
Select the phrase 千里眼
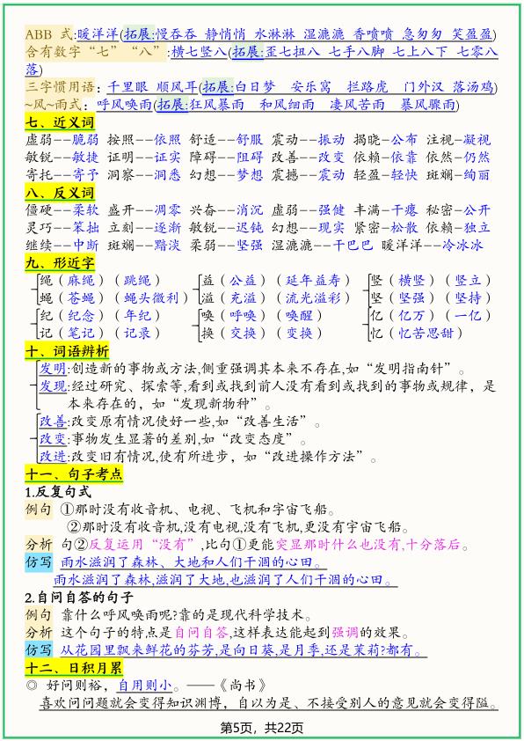pyautogui.click(x=128, y=87)
